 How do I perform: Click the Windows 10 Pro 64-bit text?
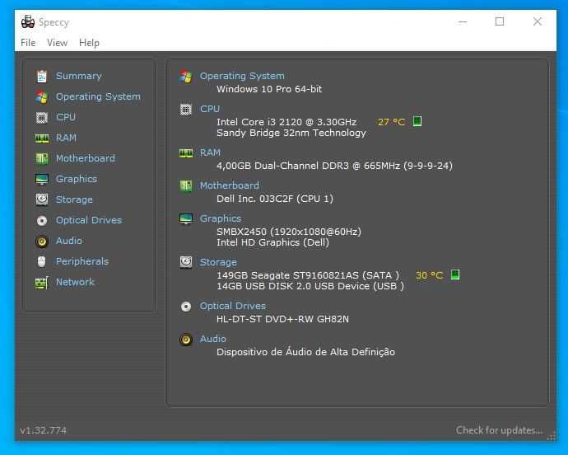pyautogui.click(x=269, y=89)
